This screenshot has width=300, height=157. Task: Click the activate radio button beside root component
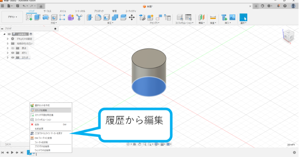tap(31, 34)
